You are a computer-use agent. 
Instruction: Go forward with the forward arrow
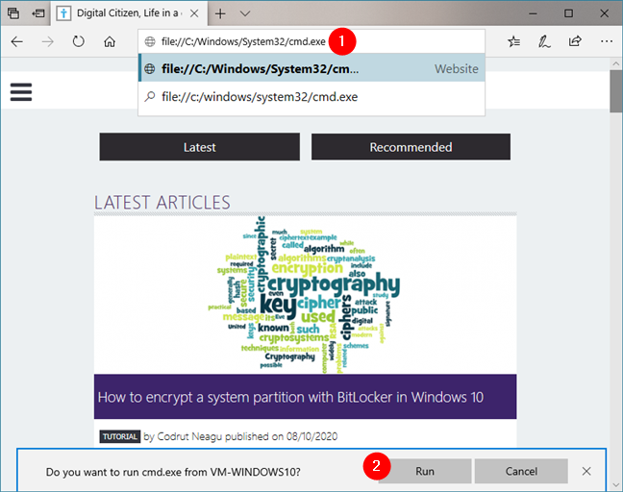[x=48, y=41]
